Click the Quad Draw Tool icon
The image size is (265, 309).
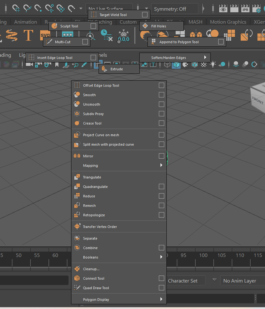click(77, 288)
